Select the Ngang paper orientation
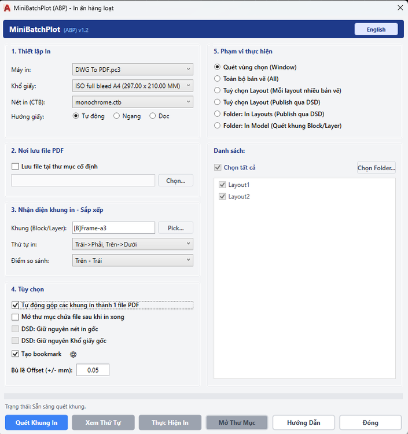 pyautogui.click(x=116, y=116)
